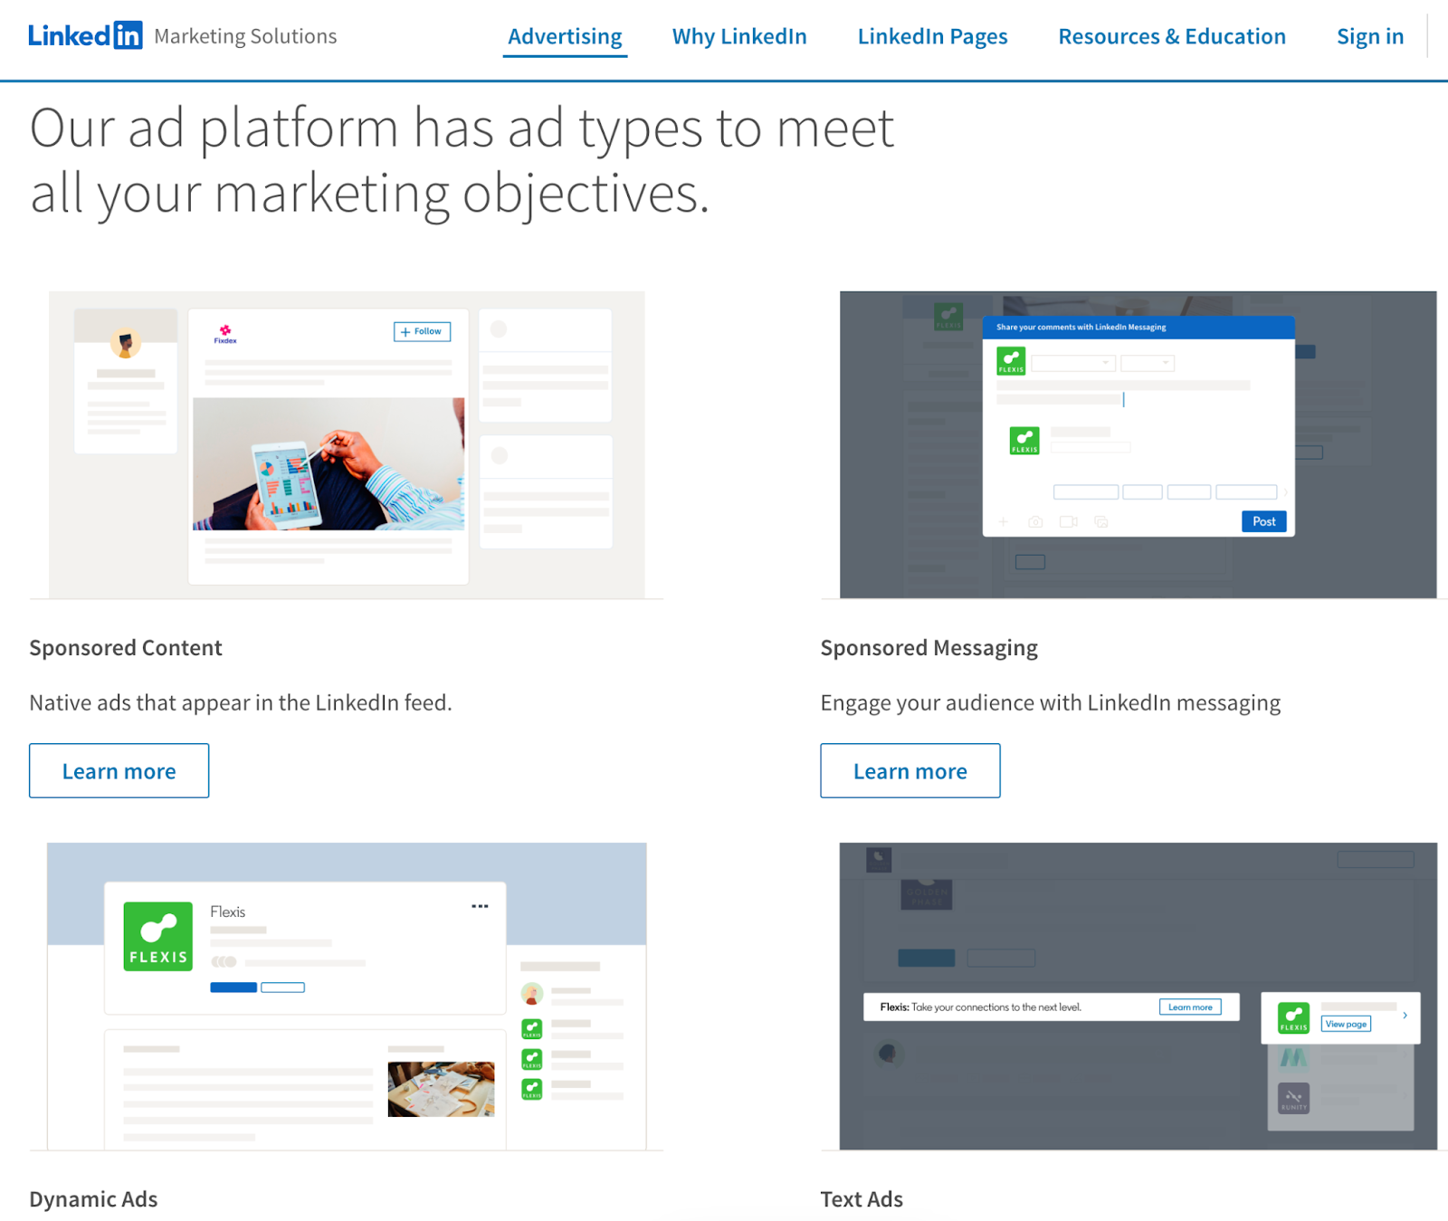Image resolution: width=1448 pixels, height=1221 pixels.
Task: Click the plus icon in the message toolbar
Action: click(x=1003, y=521)
